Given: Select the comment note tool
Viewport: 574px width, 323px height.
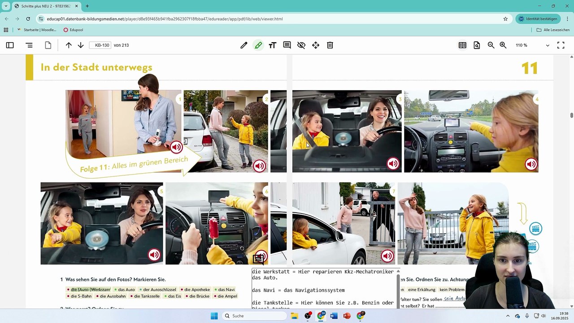Looking at the screenshot, I should [x=287, y=45].
